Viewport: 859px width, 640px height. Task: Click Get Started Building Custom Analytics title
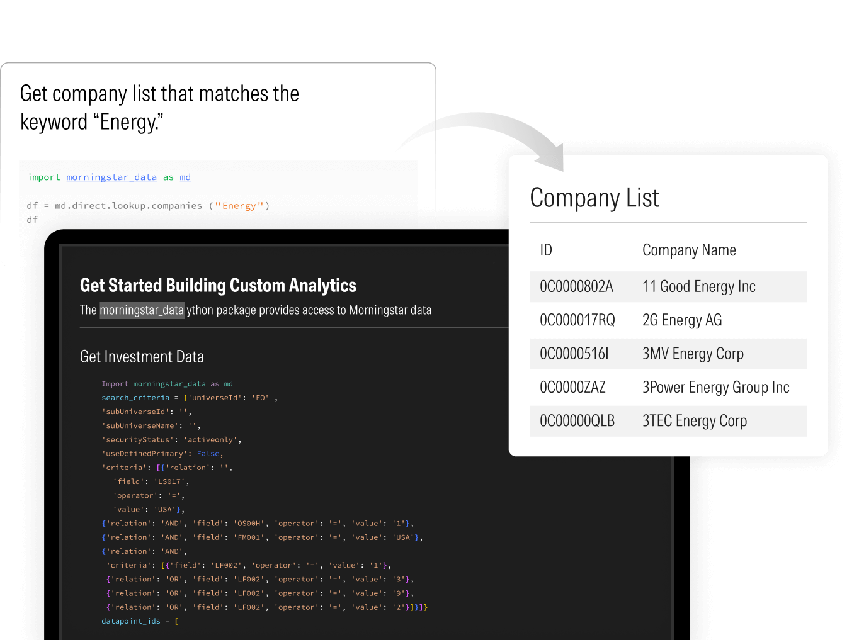click(218, 286)
